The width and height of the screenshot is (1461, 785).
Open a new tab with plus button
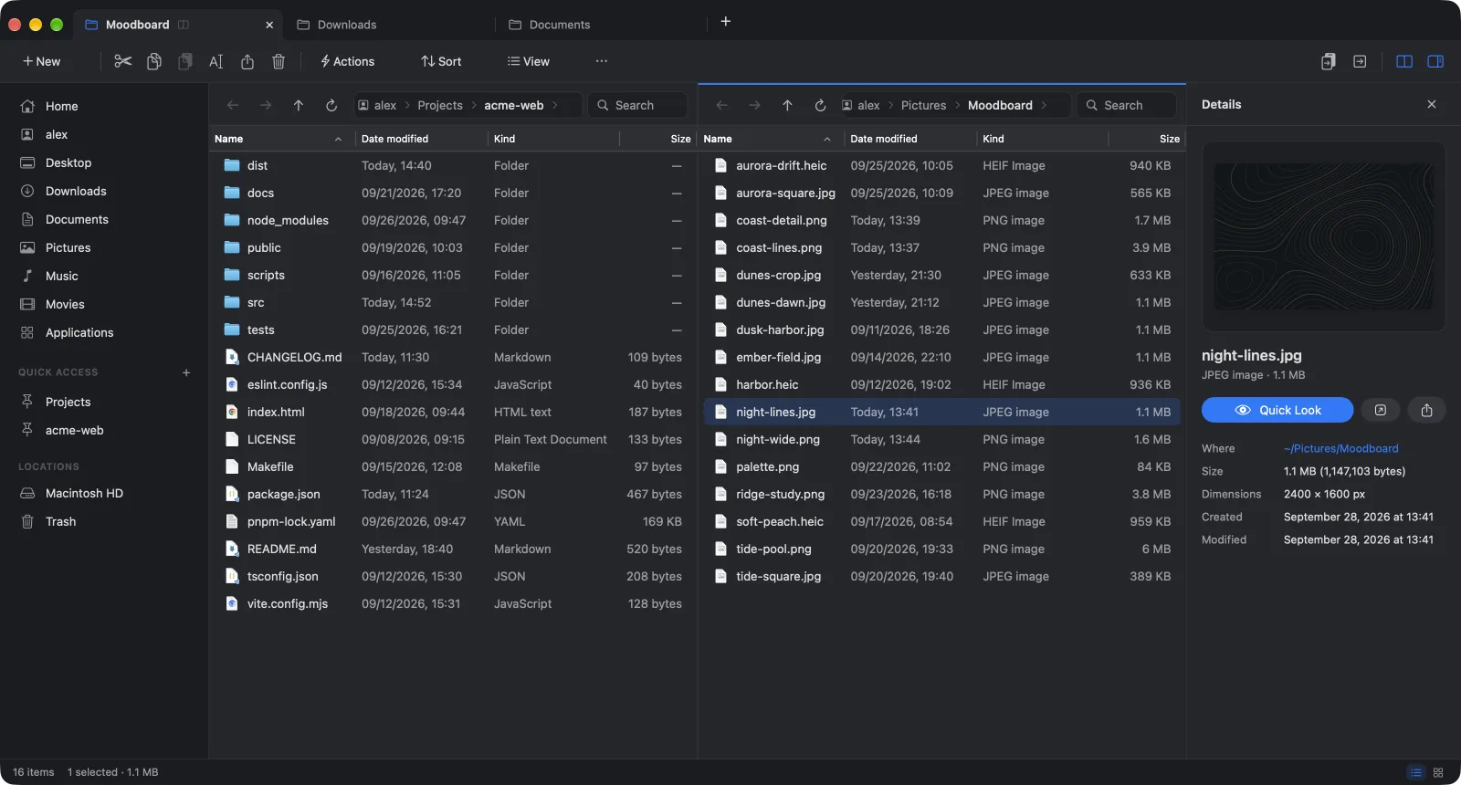(726, 21)
